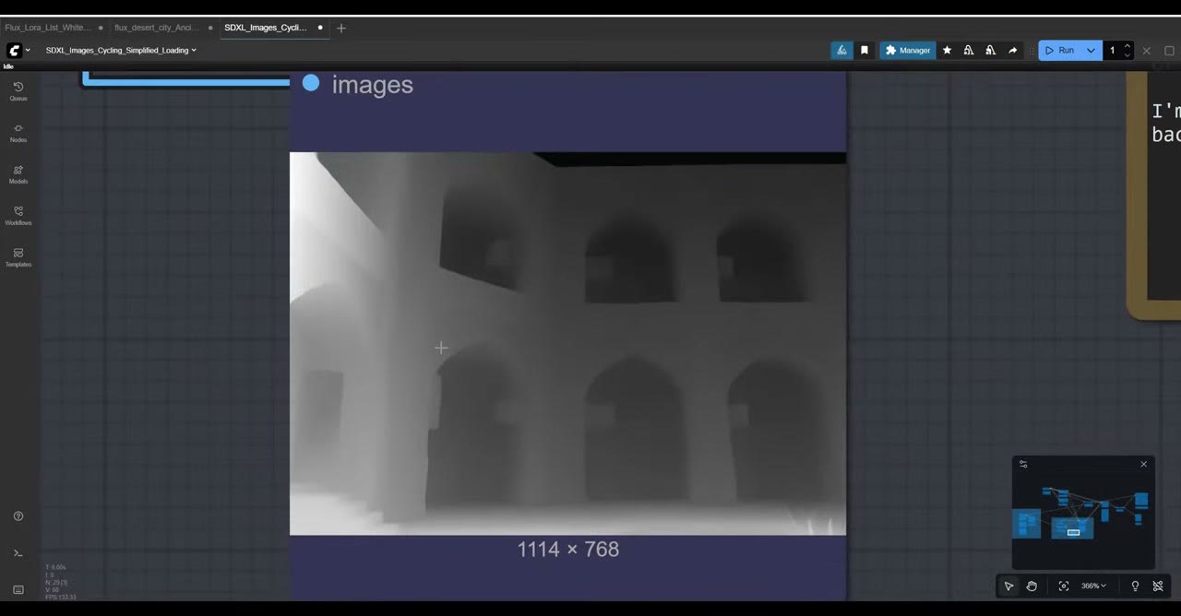The height and width of the screenshot is (616, 1181).
Task: Open the Nodes library panel
Action: point(18,132)
